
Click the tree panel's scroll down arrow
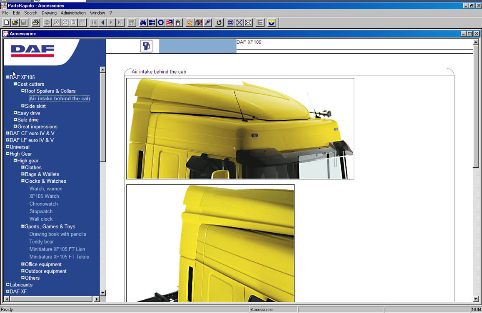coord(103,293)
